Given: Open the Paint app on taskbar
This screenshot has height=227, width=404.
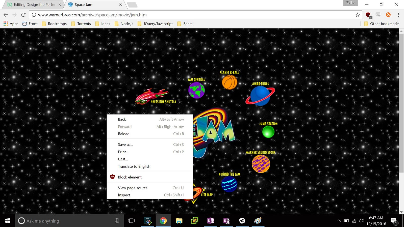Looking at the screenshot, I should pos(258,221).
